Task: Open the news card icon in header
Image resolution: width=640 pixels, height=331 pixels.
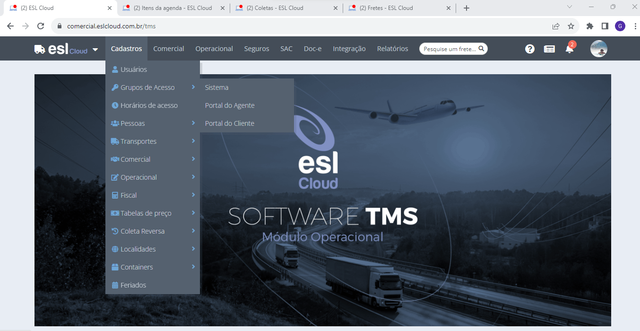Action: [x=549, y=49]
